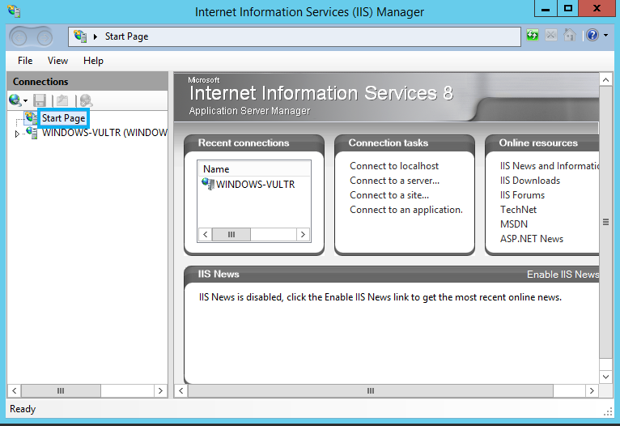The image size is (620, 426).
Task: Click the Home icon in address toolbar
Action: (569, 35)
